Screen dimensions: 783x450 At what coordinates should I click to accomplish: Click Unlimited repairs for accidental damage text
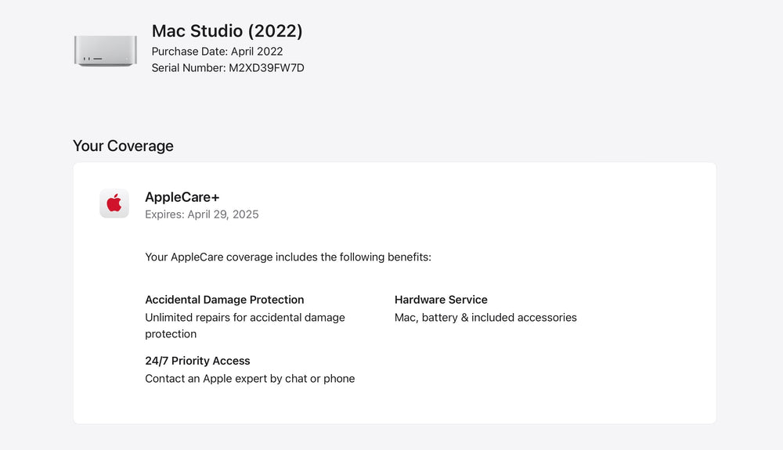[245, 317]
